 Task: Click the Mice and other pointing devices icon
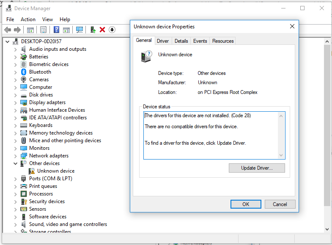(x=24, y=140)
